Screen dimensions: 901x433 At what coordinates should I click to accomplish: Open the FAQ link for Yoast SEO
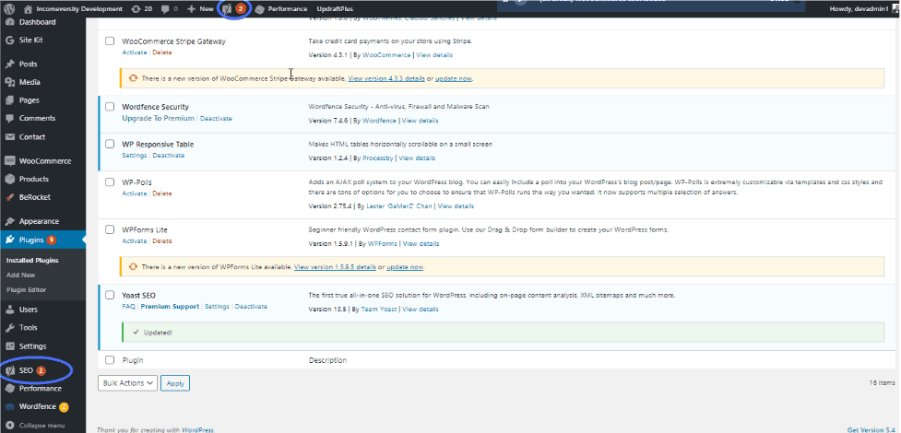(x=128, y=307)
